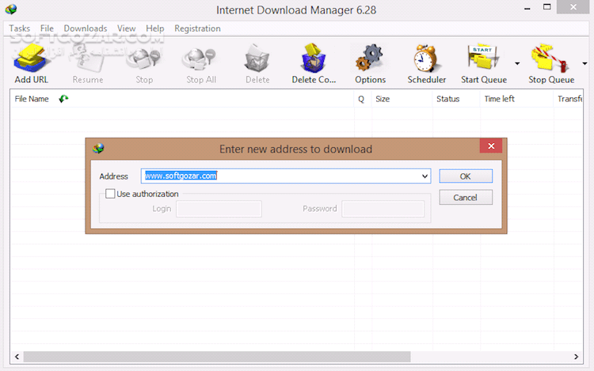Screen dimensions: 594x371
Task: Open Options with the gears icon
Action: coord(370,58)
